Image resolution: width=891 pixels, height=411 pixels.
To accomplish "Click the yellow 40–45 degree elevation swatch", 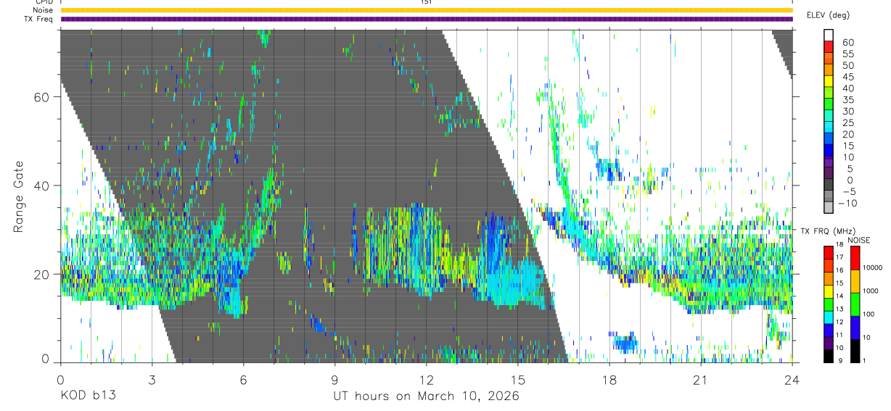I will click(x=829, y=81).
